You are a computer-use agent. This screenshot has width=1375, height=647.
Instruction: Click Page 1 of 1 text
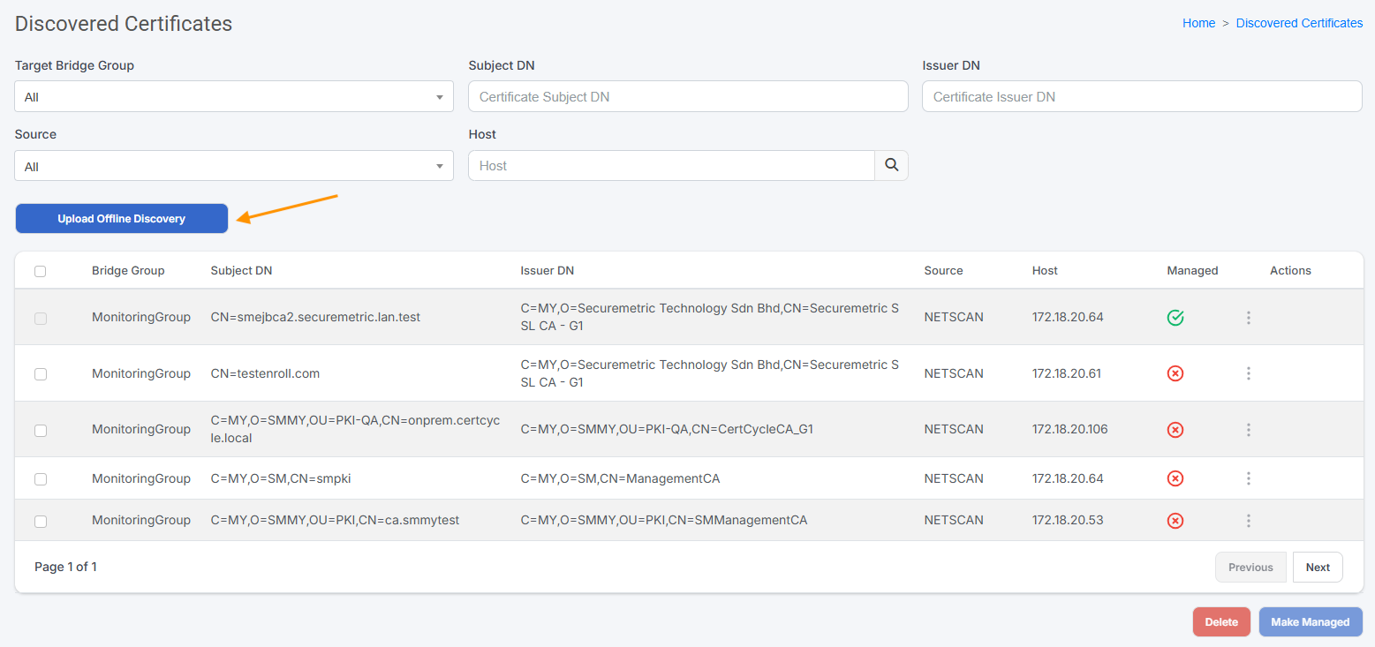[x=65, y=567]
